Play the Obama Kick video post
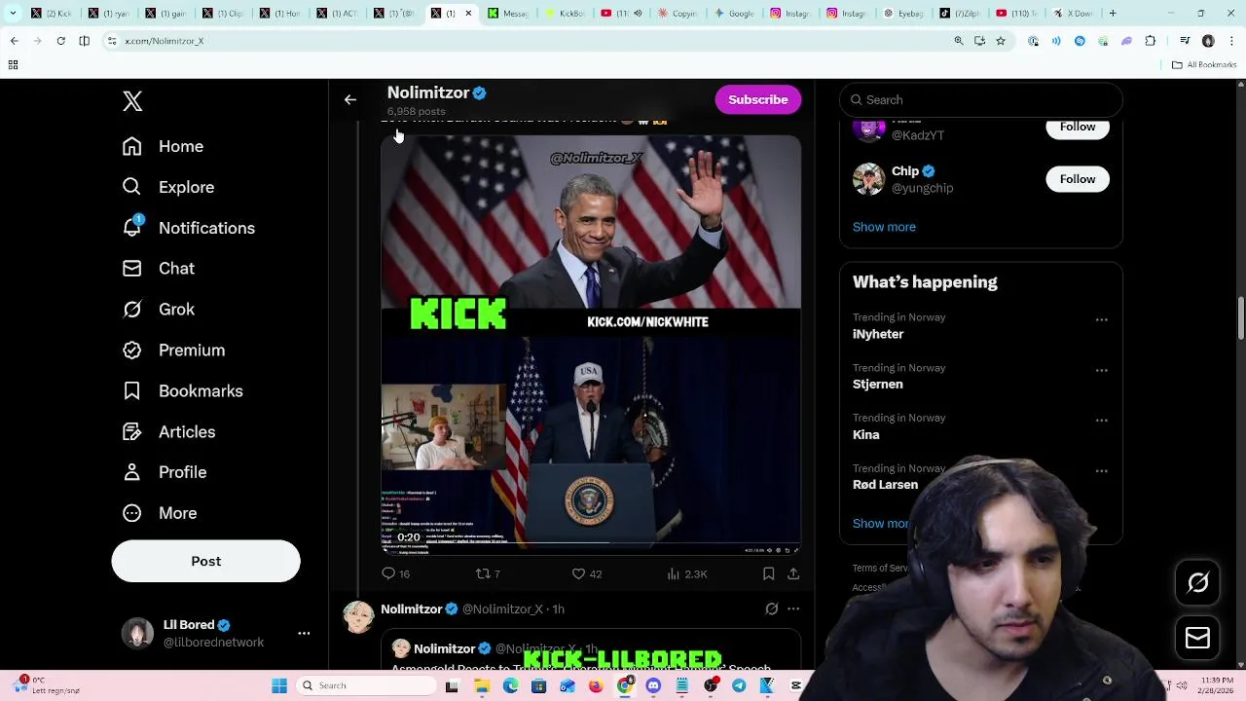This screenshot has height=701, width=1246. [591, 345]
